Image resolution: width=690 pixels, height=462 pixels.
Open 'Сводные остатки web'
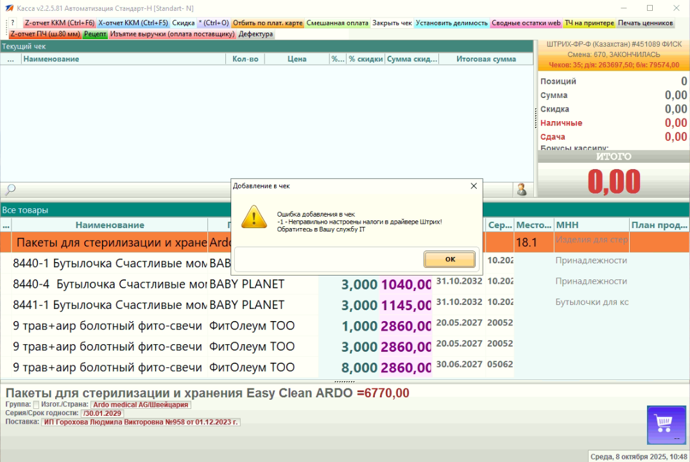pyautogui.click(x=526, y=23)
